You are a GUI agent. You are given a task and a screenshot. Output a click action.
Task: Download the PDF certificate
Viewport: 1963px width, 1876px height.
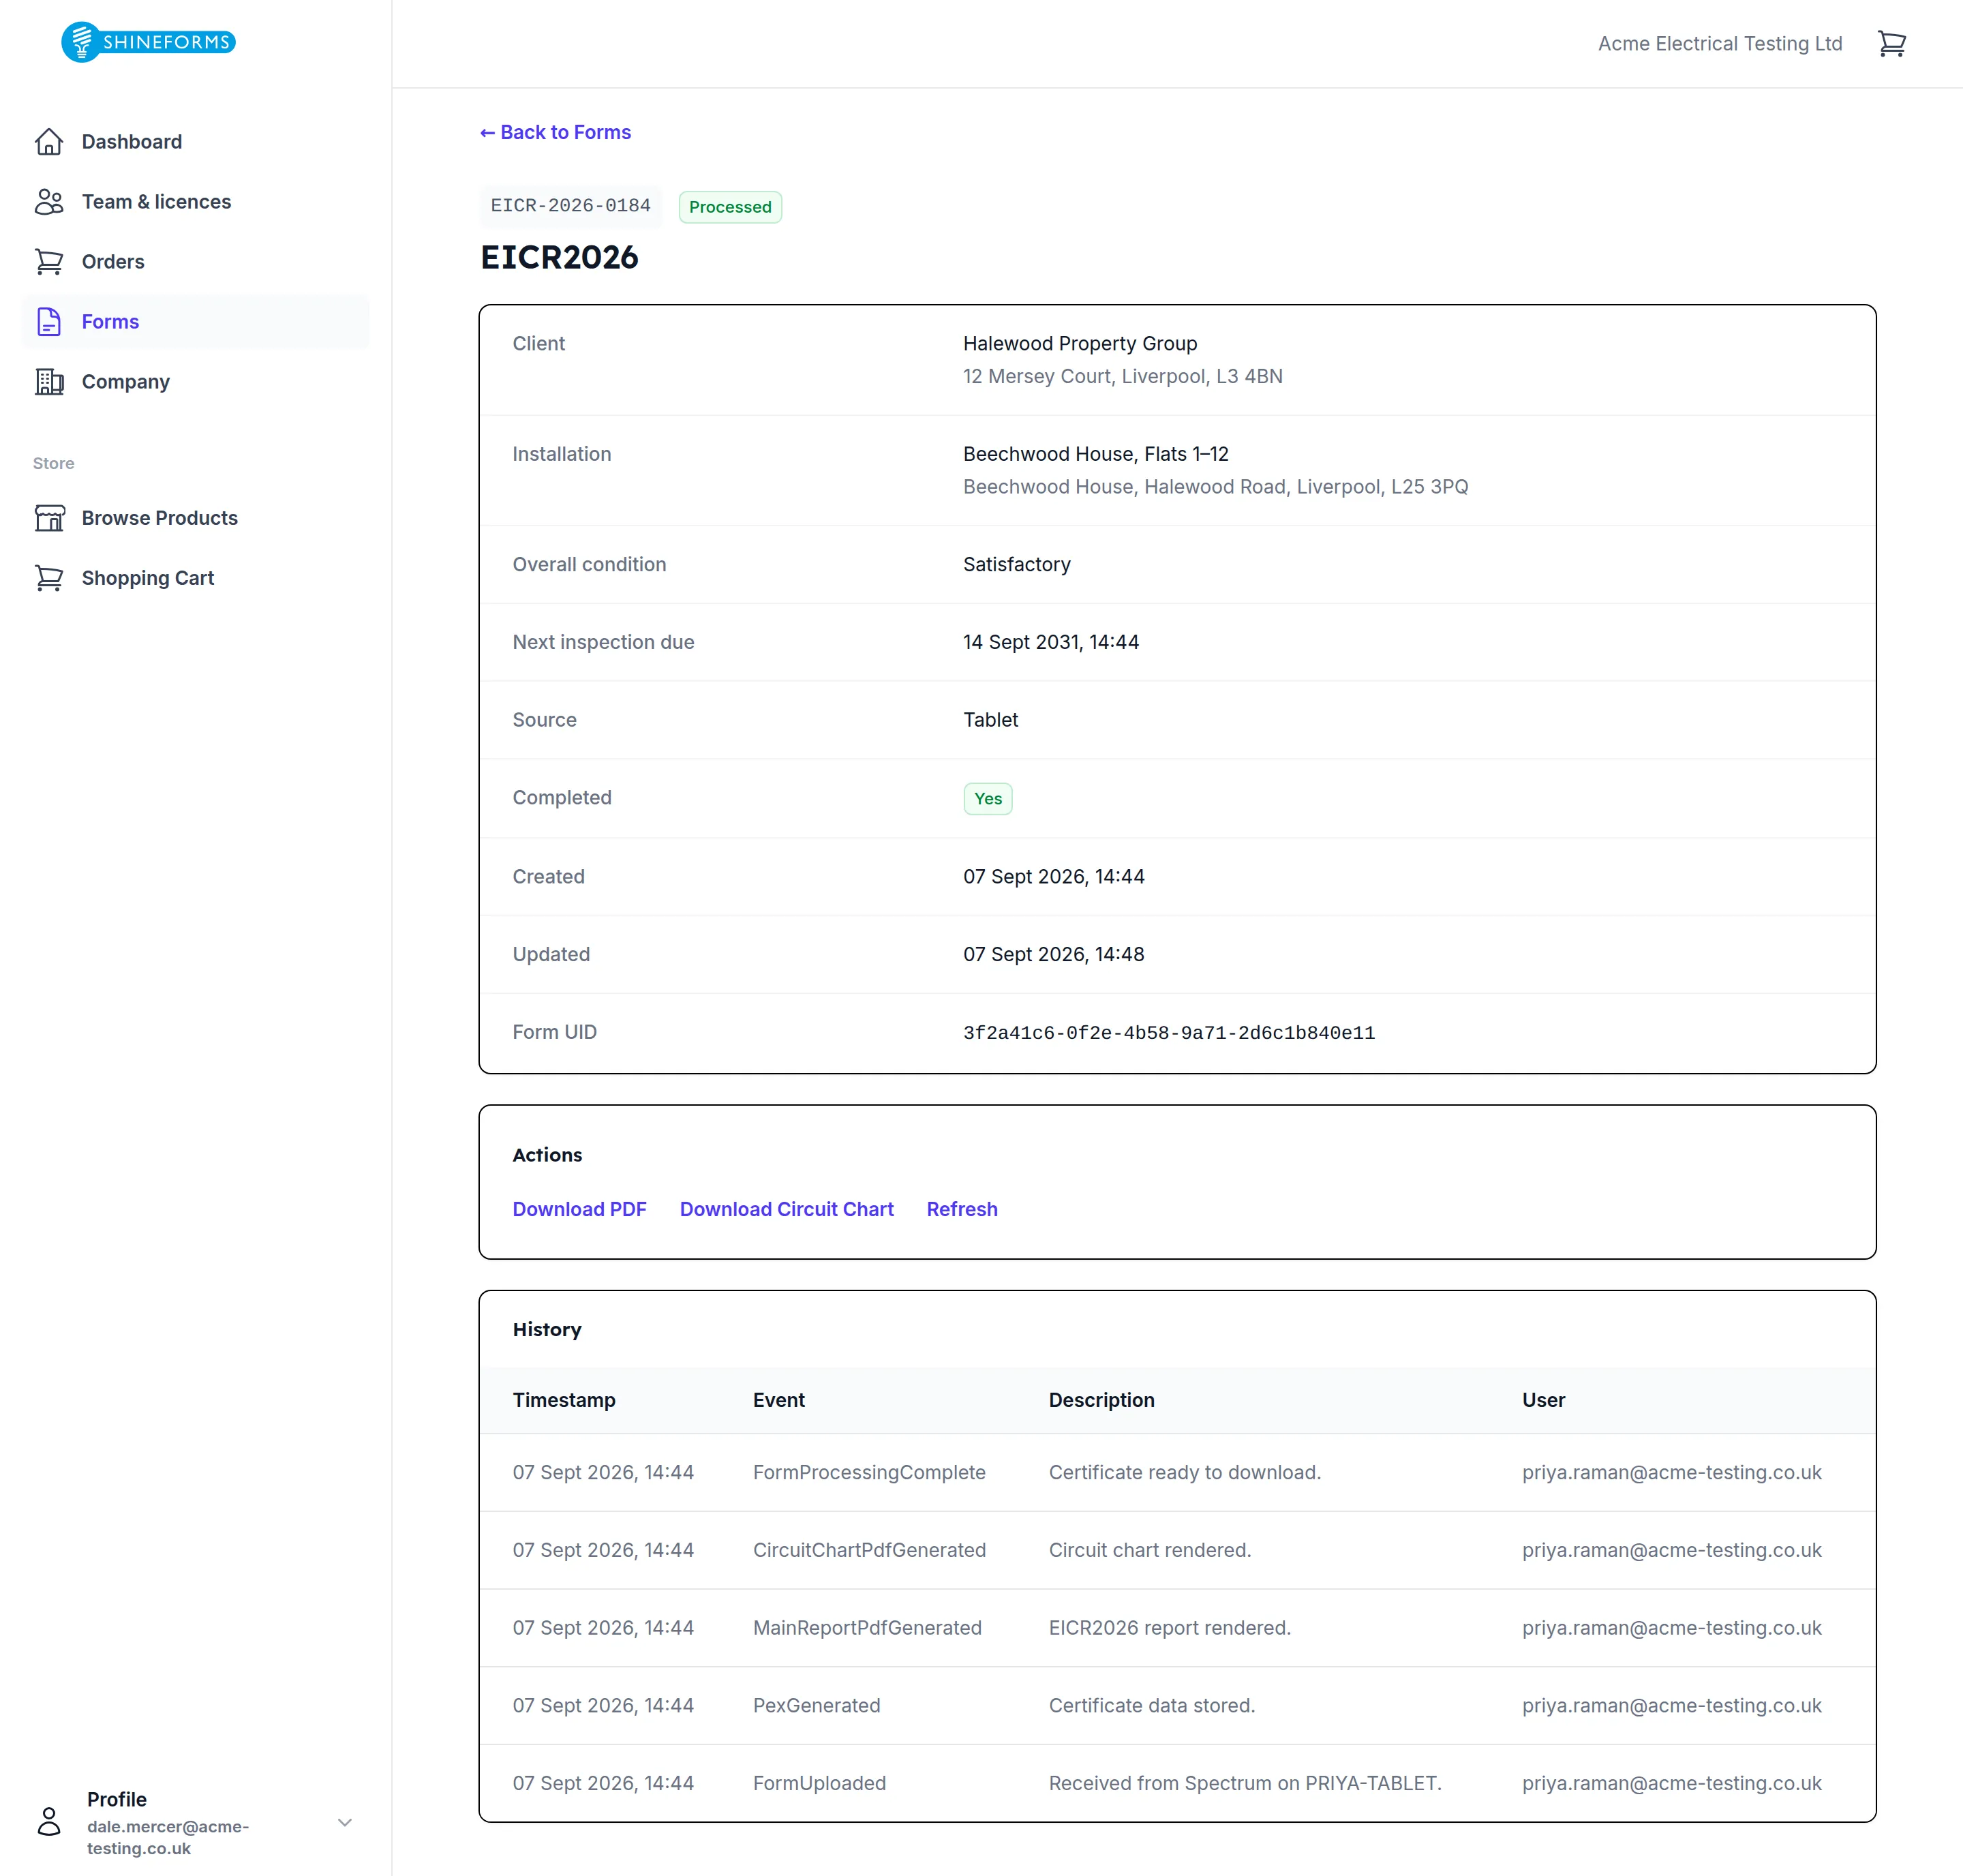tap(579, 1209)
